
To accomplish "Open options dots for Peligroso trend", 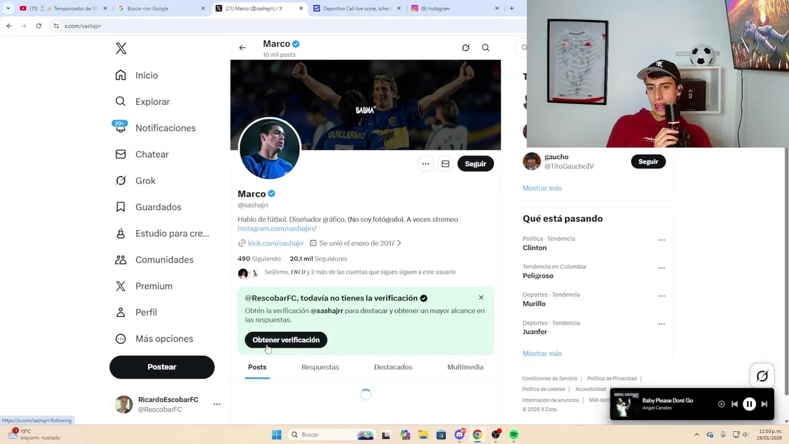I will [661, 268].
